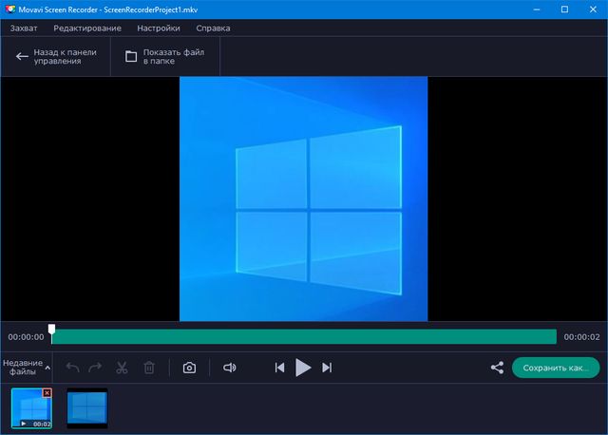Click the Сохранить как button
Image resolution: width=608 pixels, height=435 pixels.
[x=555, y=368]
